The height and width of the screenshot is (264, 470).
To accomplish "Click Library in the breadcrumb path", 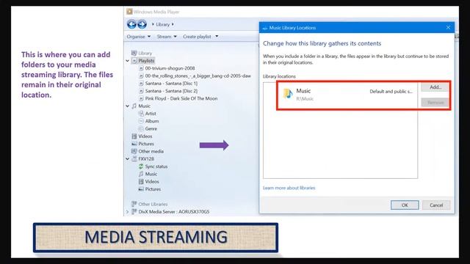I will [163, 24].
